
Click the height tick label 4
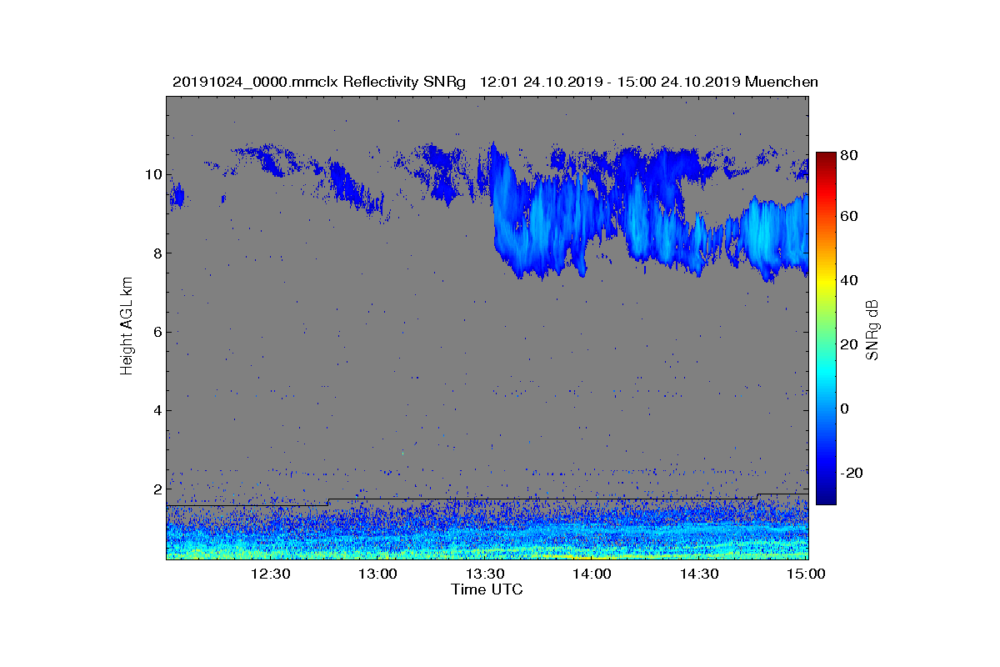tap(157, 410)
